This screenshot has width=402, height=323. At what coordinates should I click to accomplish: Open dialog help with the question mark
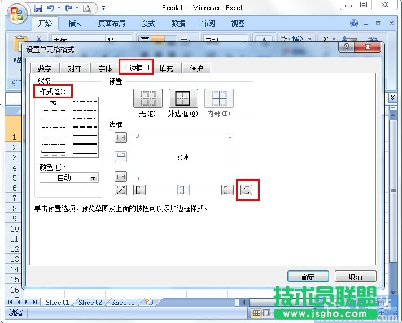(347, 48)
